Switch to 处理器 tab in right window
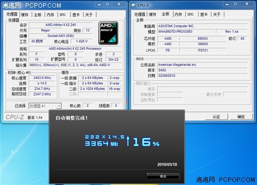 (x=140, y=14)
